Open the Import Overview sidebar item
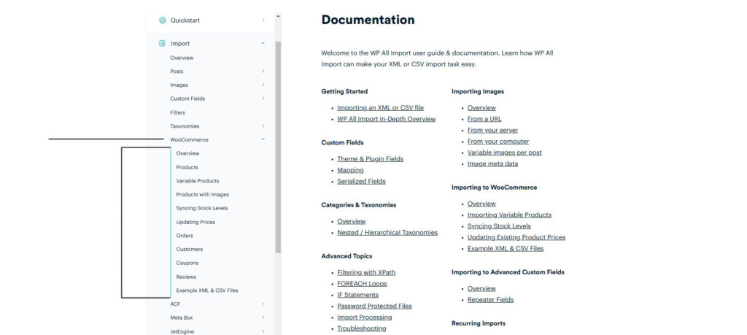This screenshot has width=747, height=335. point(182,58)
